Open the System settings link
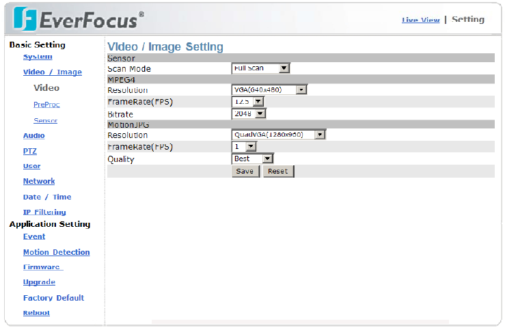 point(38,57)
